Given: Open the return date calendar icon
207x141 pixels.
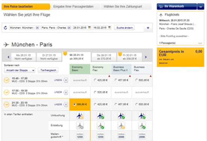Looking at the screenshot, I should [110, 28].
